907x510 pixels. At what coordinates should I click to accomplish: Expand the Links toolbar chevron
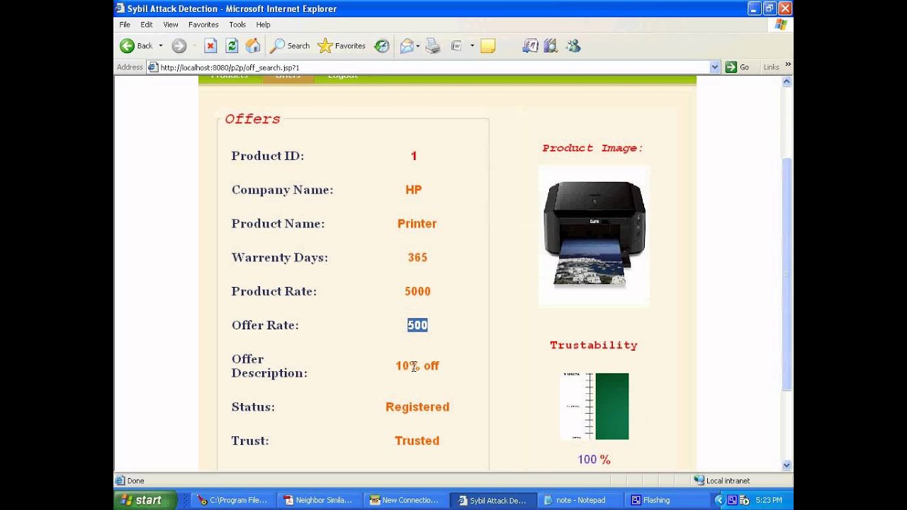tap(788, 65)
